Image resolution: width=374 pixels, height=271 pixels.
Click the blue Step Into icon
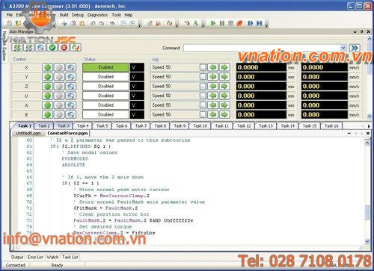point(251,23)
